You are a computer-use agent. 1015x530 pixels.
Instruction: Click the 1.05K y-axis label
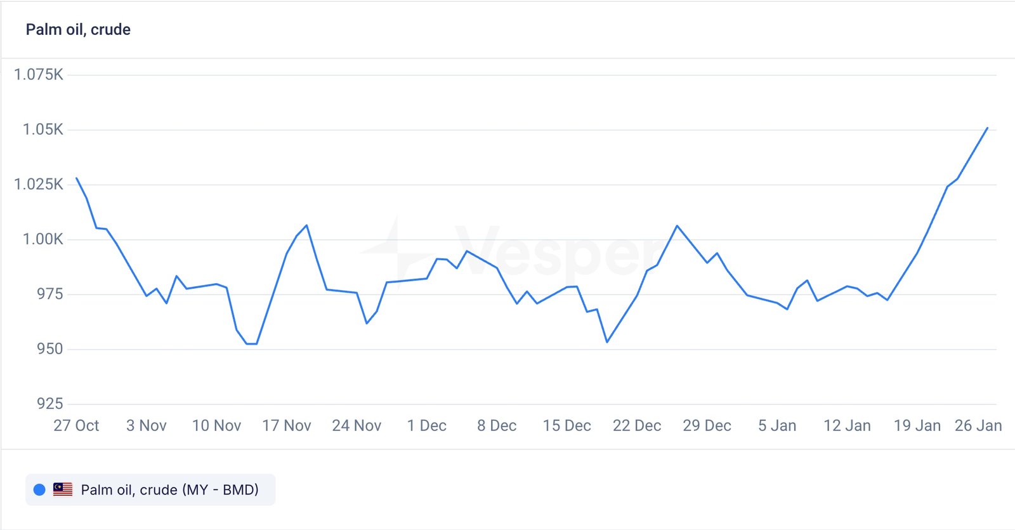click(43, 129)
